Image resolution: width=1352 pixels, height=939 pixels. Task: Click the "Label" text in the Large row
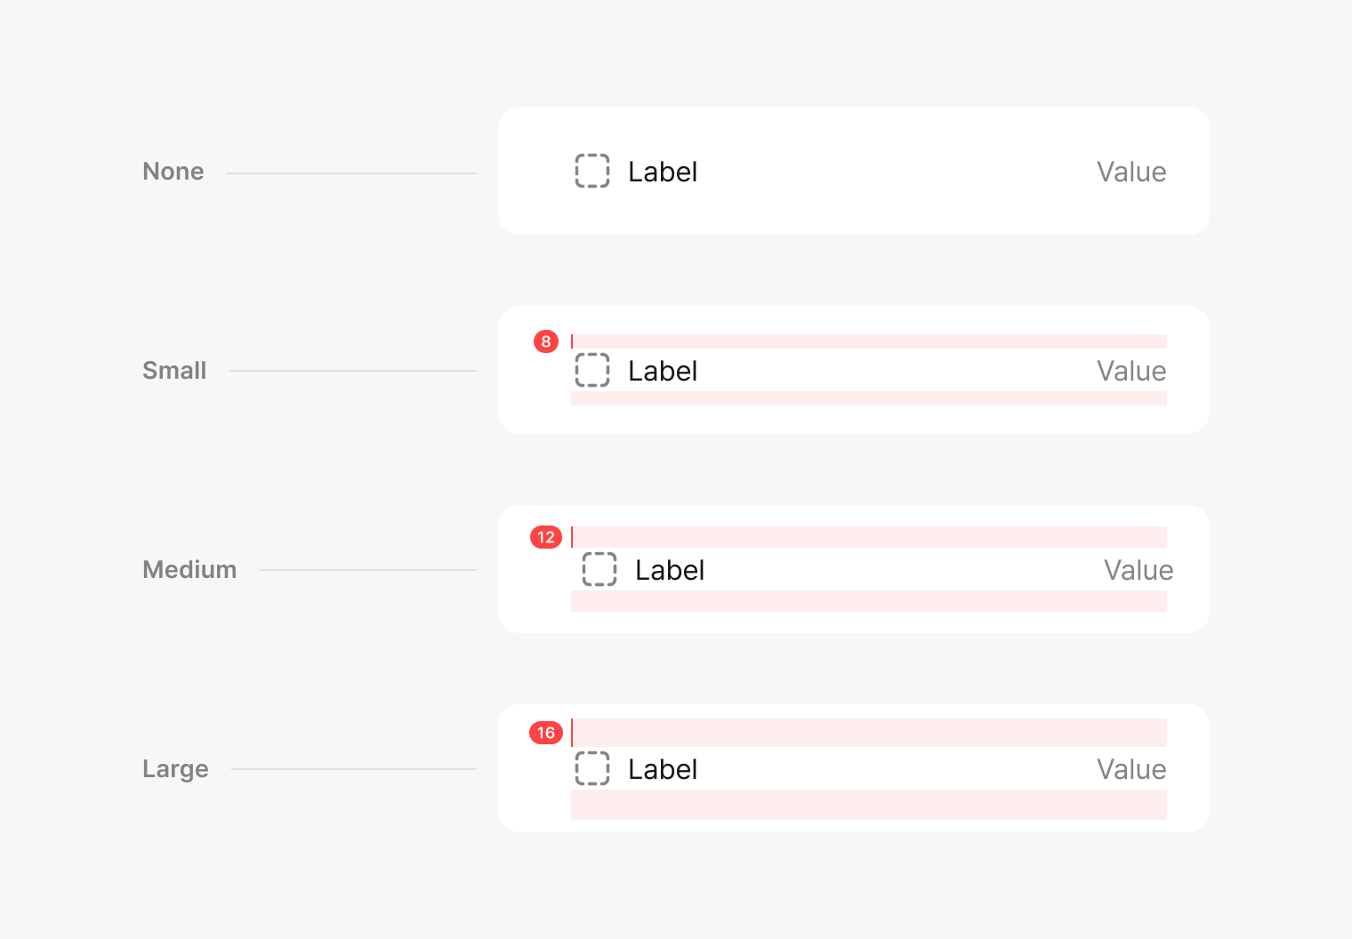663,769
